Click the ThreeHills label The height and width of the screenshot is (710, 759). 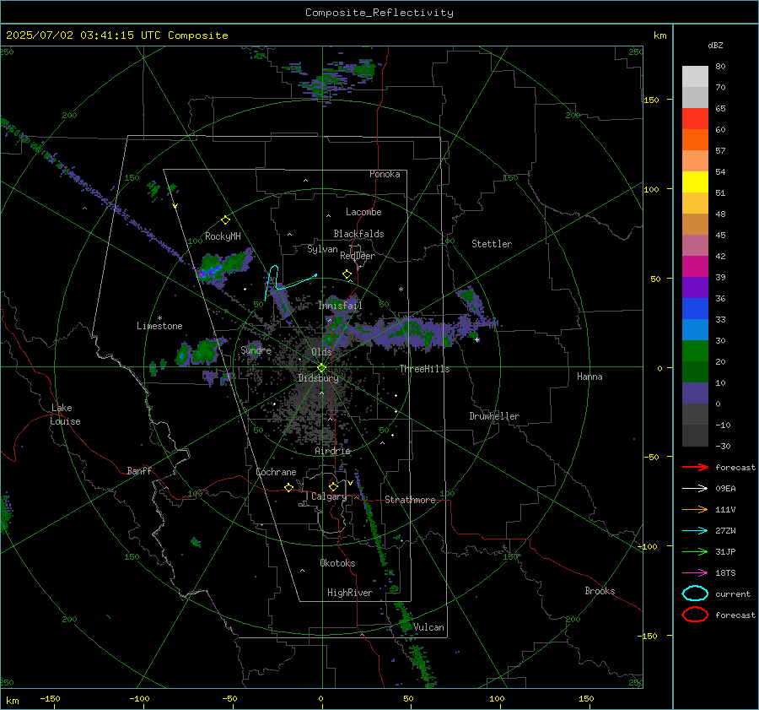click(x=424, y=369)
